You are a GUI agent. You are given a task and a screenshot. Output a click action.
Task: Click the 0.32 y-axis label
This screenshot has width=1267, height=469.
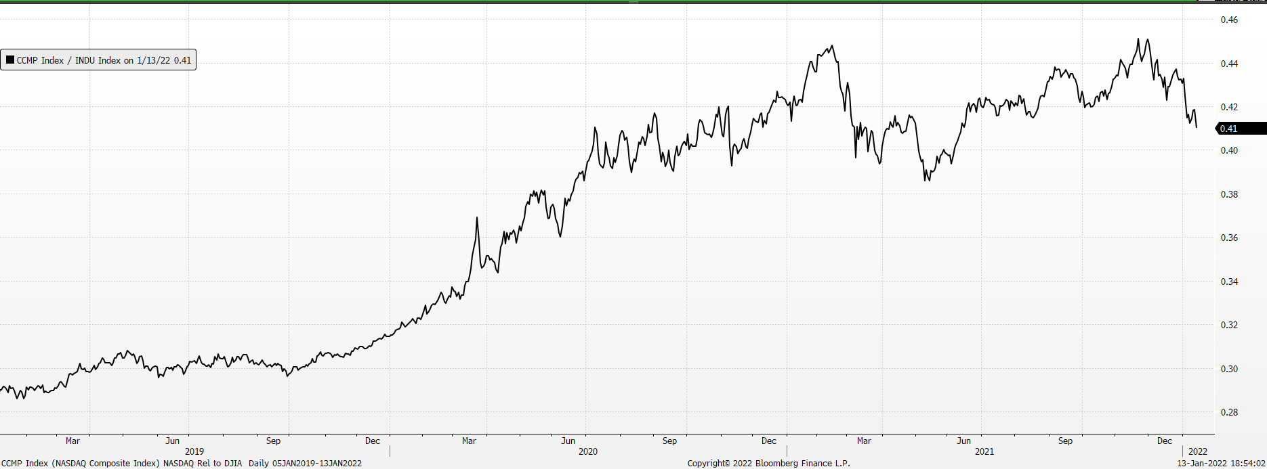(x=1229, y=325)
